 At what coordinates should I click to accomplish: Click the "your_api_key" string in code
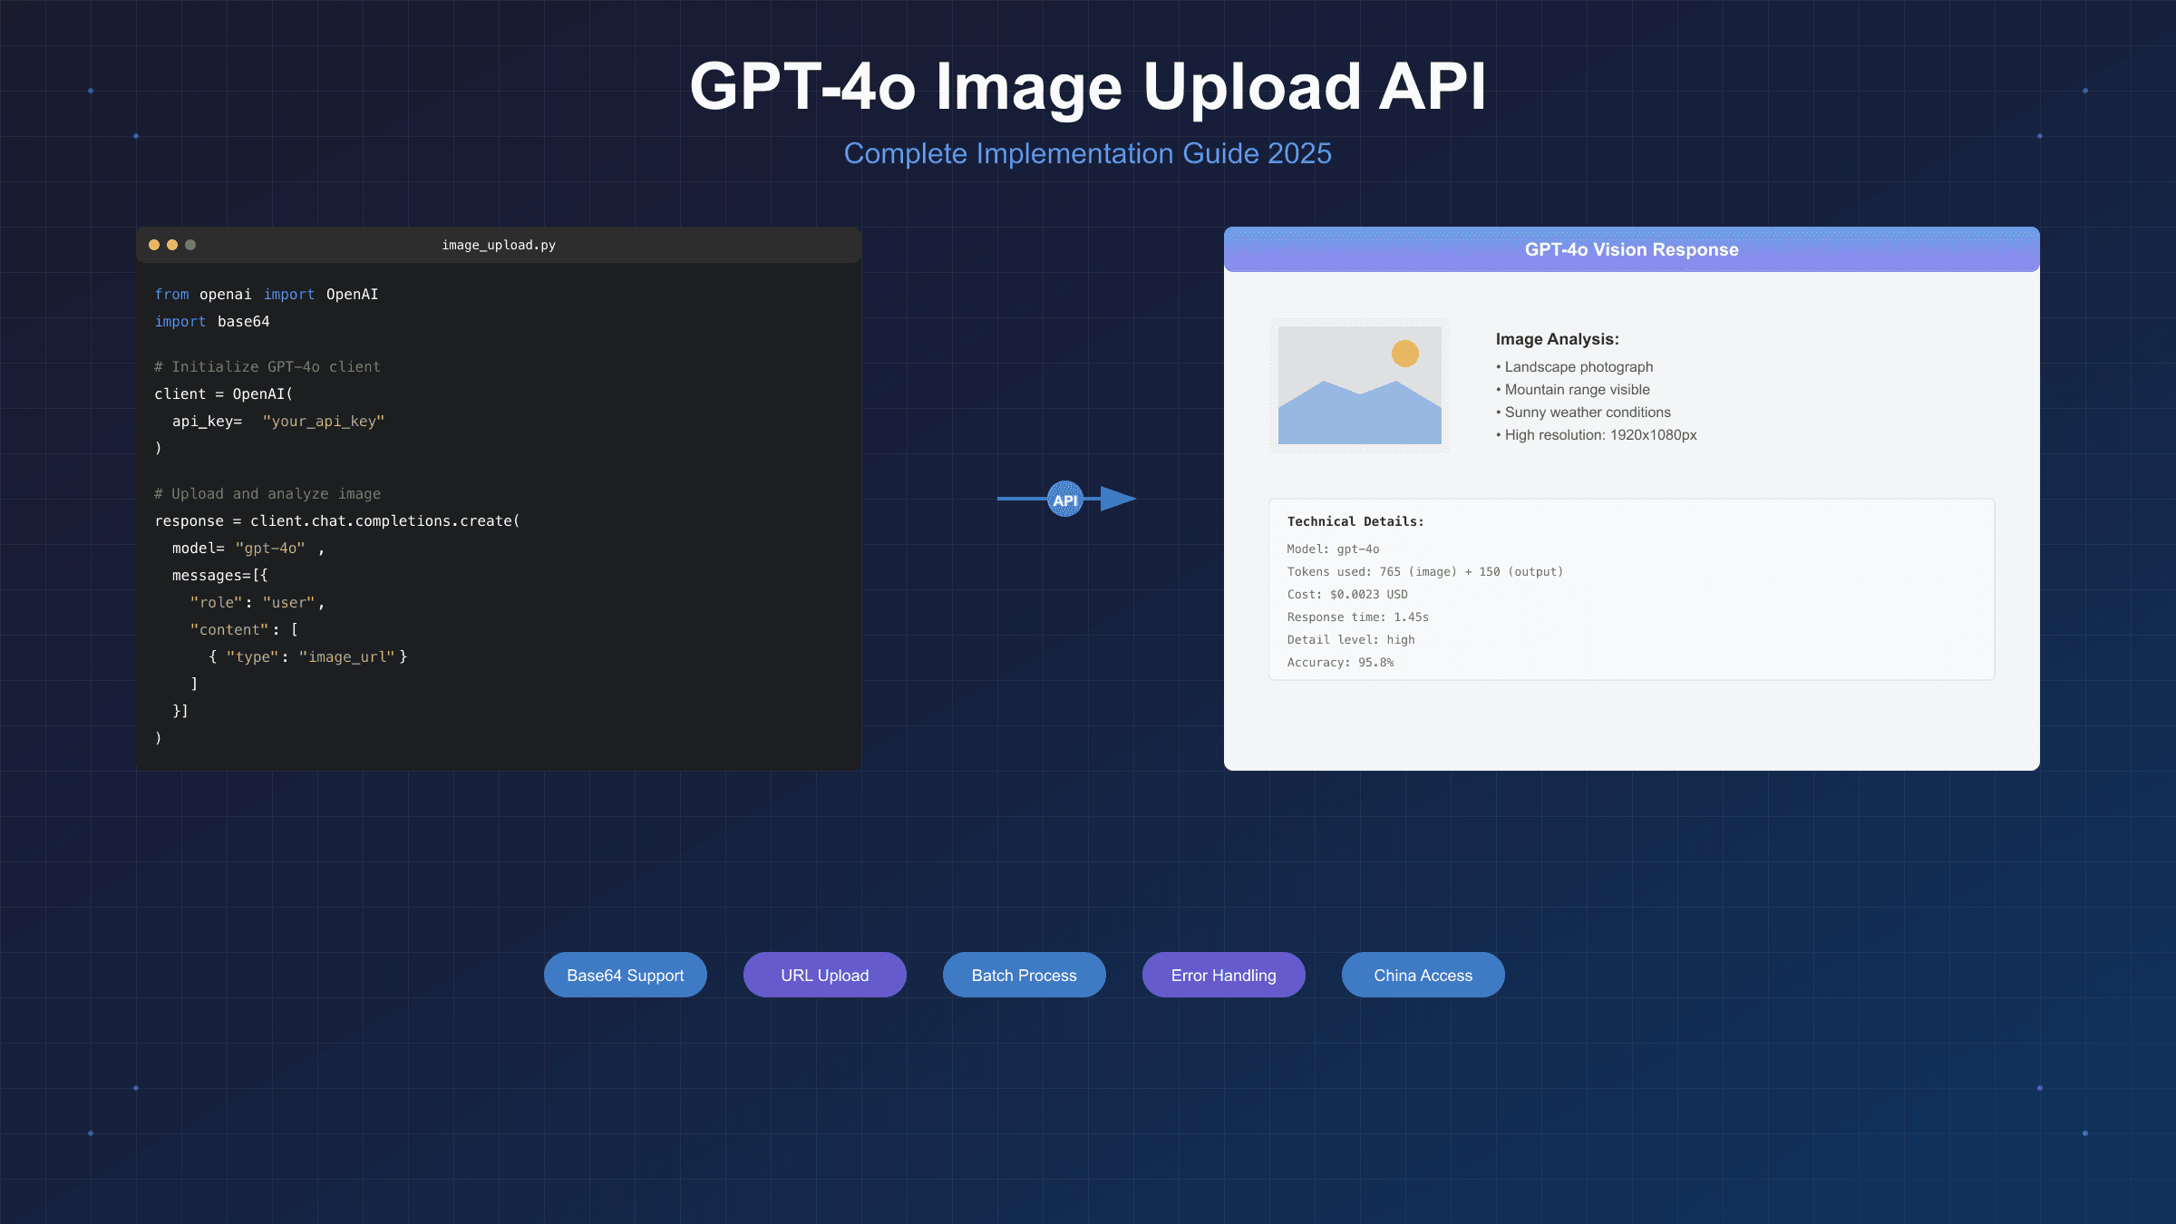324,421
